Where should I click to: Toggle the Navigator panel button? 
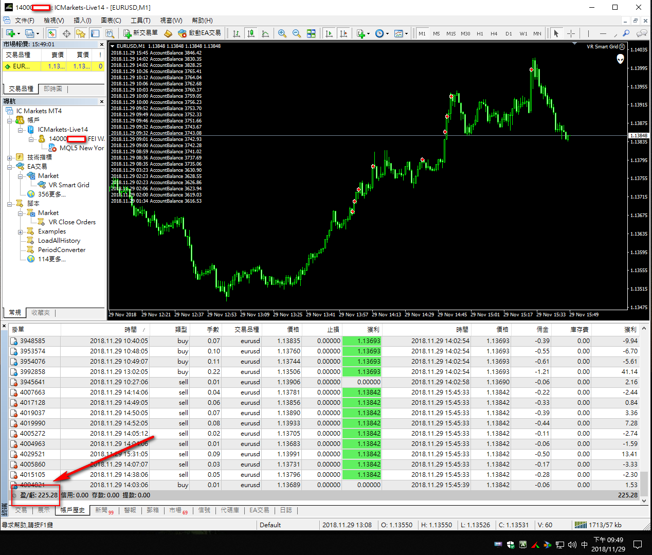(x=81, y=33)
